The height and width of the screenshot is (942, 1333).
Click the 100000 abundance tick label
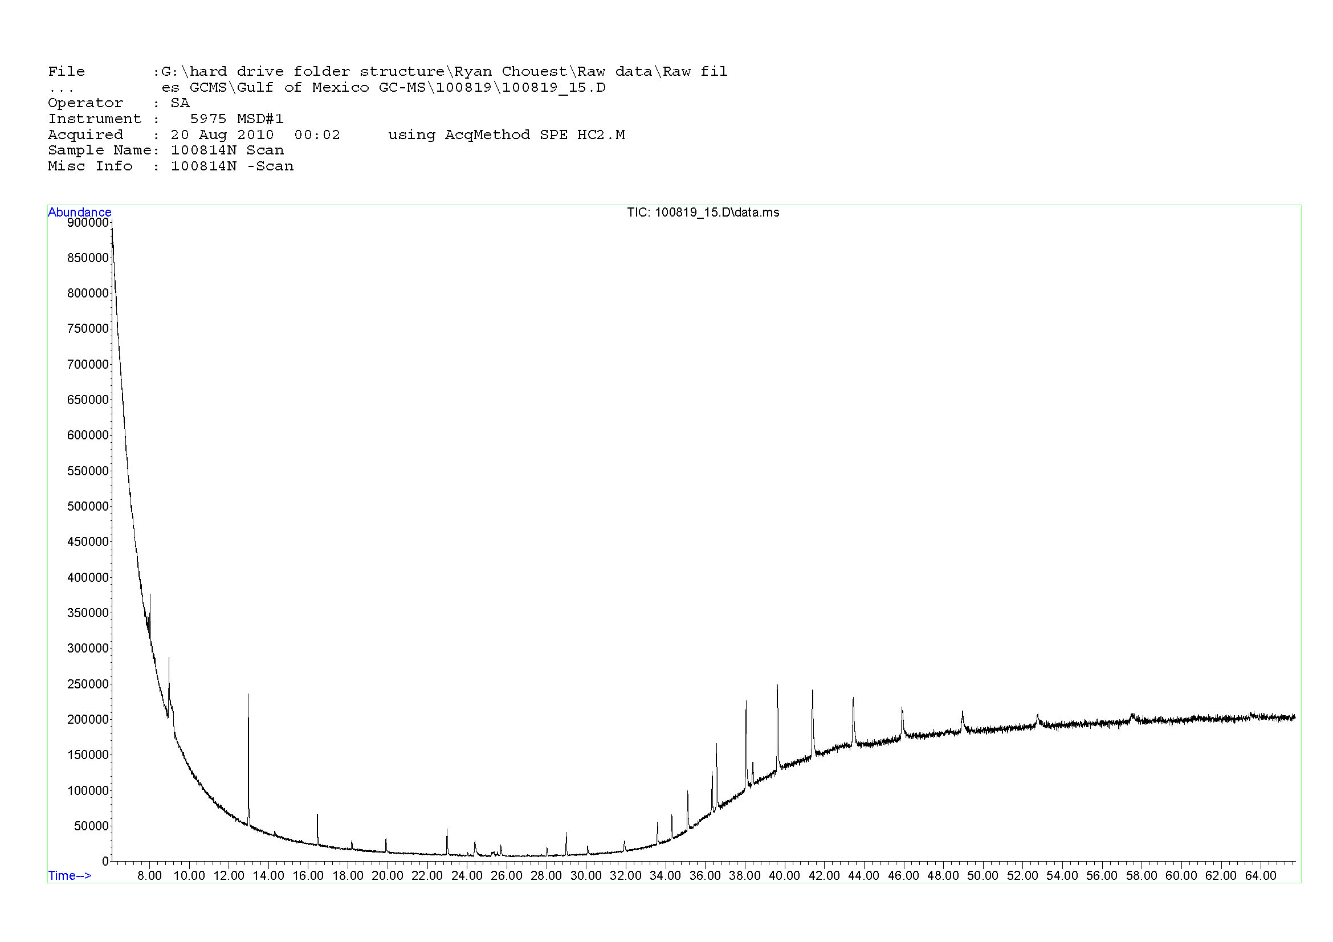point(88,790)
